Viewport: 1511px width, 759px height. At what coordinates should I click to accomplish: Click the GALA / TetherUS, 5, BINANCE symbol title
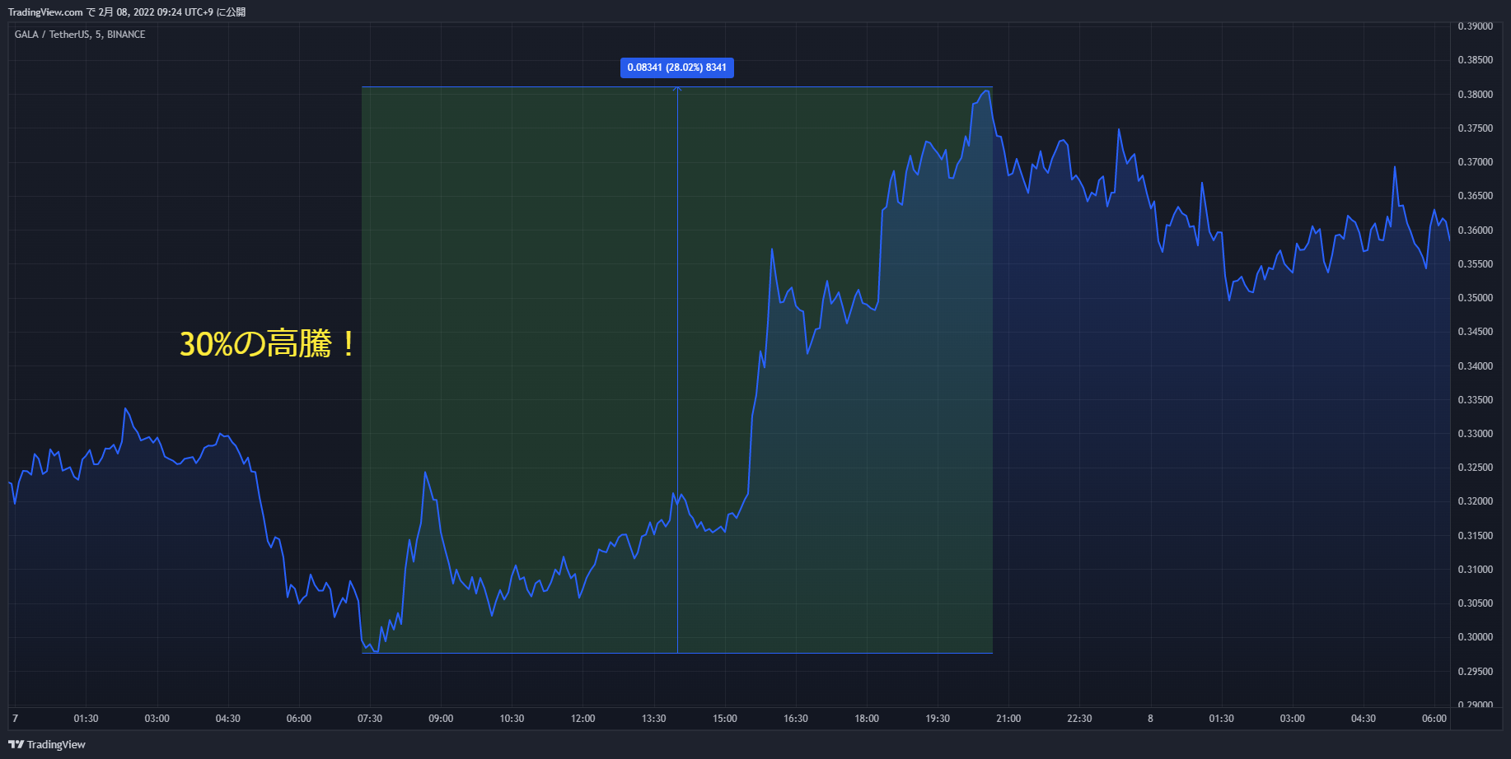click(x=80, y=35)
